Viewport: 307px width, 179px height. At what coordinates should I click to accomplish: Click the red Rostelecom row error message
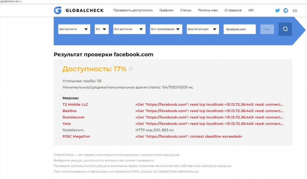(209, 117)
